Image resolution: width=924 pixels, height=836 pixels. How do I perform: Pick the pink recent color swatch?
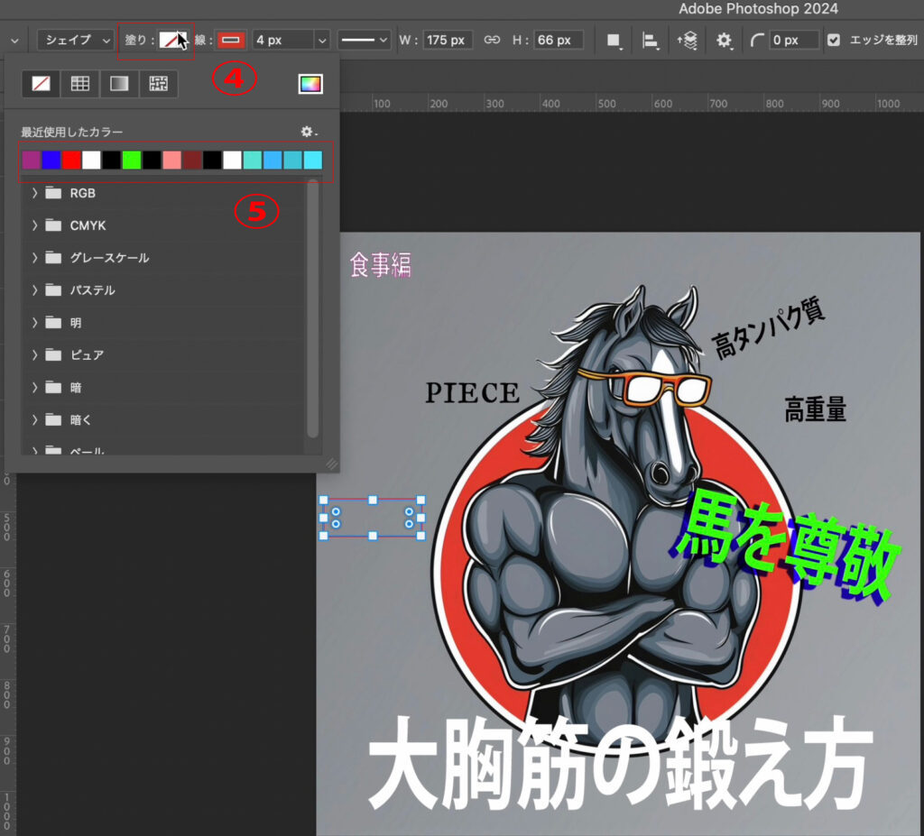(x=171, y=161)
